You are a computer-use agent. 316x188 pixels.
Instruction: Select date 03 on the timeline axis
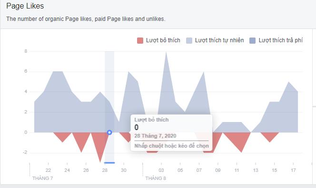coord(161,170)
